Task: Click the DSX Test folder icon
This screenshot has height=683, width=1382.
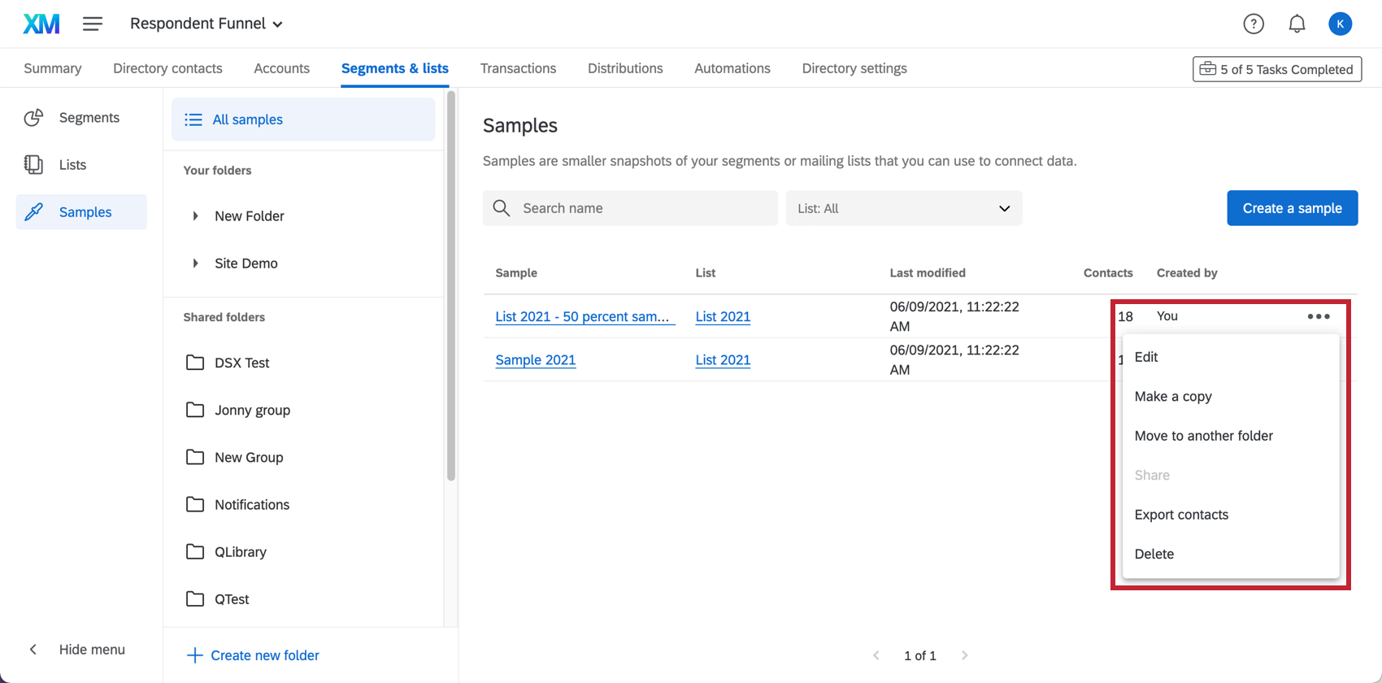Action: [195, 363]
